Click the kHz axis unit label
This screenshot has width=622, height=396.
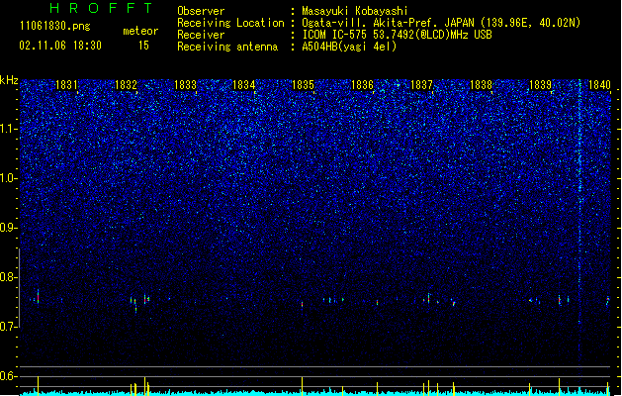tap(9, 80)
